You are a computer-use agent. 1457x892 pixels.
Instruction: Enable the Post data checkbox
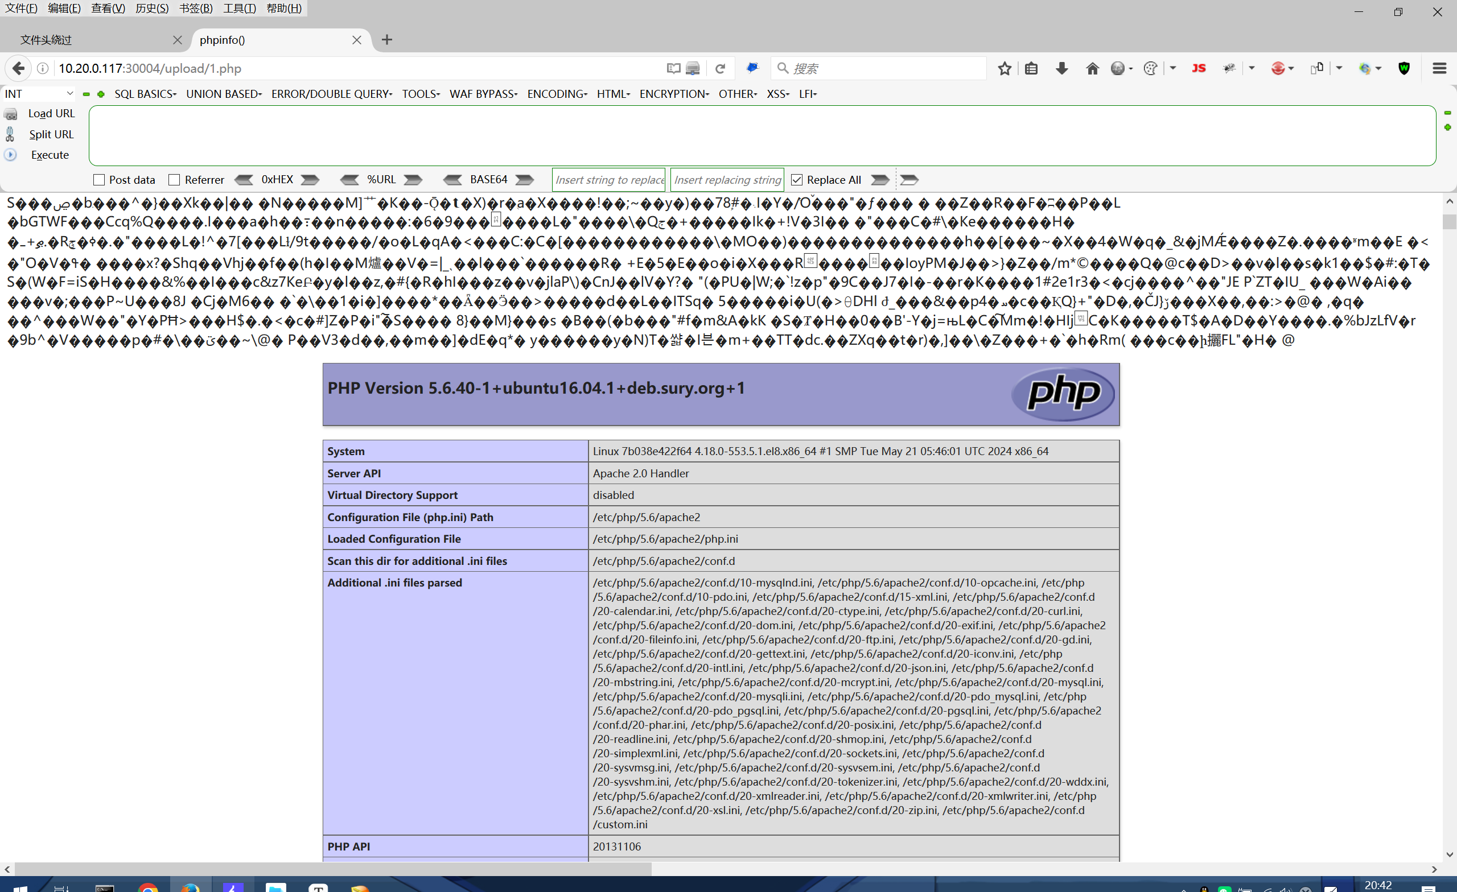tap(100, 180)
